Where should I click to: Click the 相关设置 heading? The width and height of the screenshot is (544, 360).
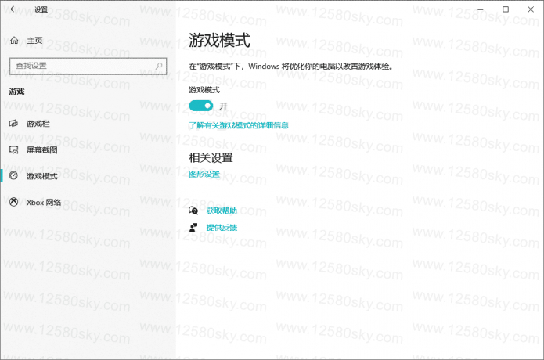click(211, 158)
